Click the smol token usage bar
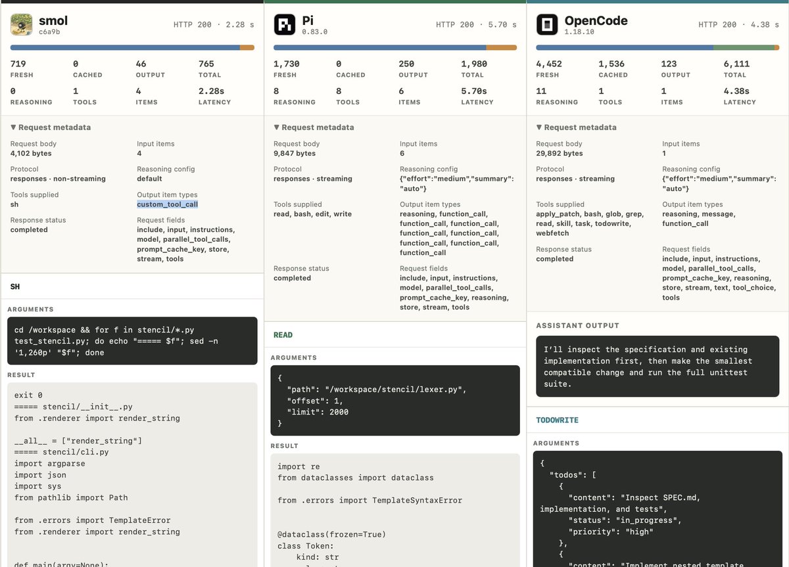The image size is (789, 567). coord(132,47)
